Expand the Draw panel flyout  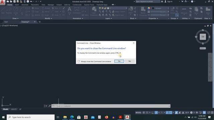click(15, 18)
